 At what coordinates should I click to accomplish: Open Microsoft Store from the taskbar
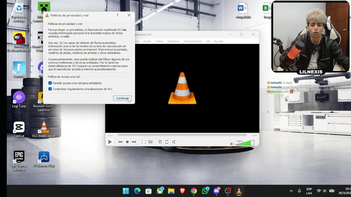[148, 191]
